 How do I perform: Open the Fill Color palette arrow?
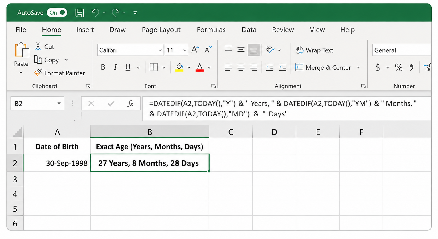coord(189,67)
